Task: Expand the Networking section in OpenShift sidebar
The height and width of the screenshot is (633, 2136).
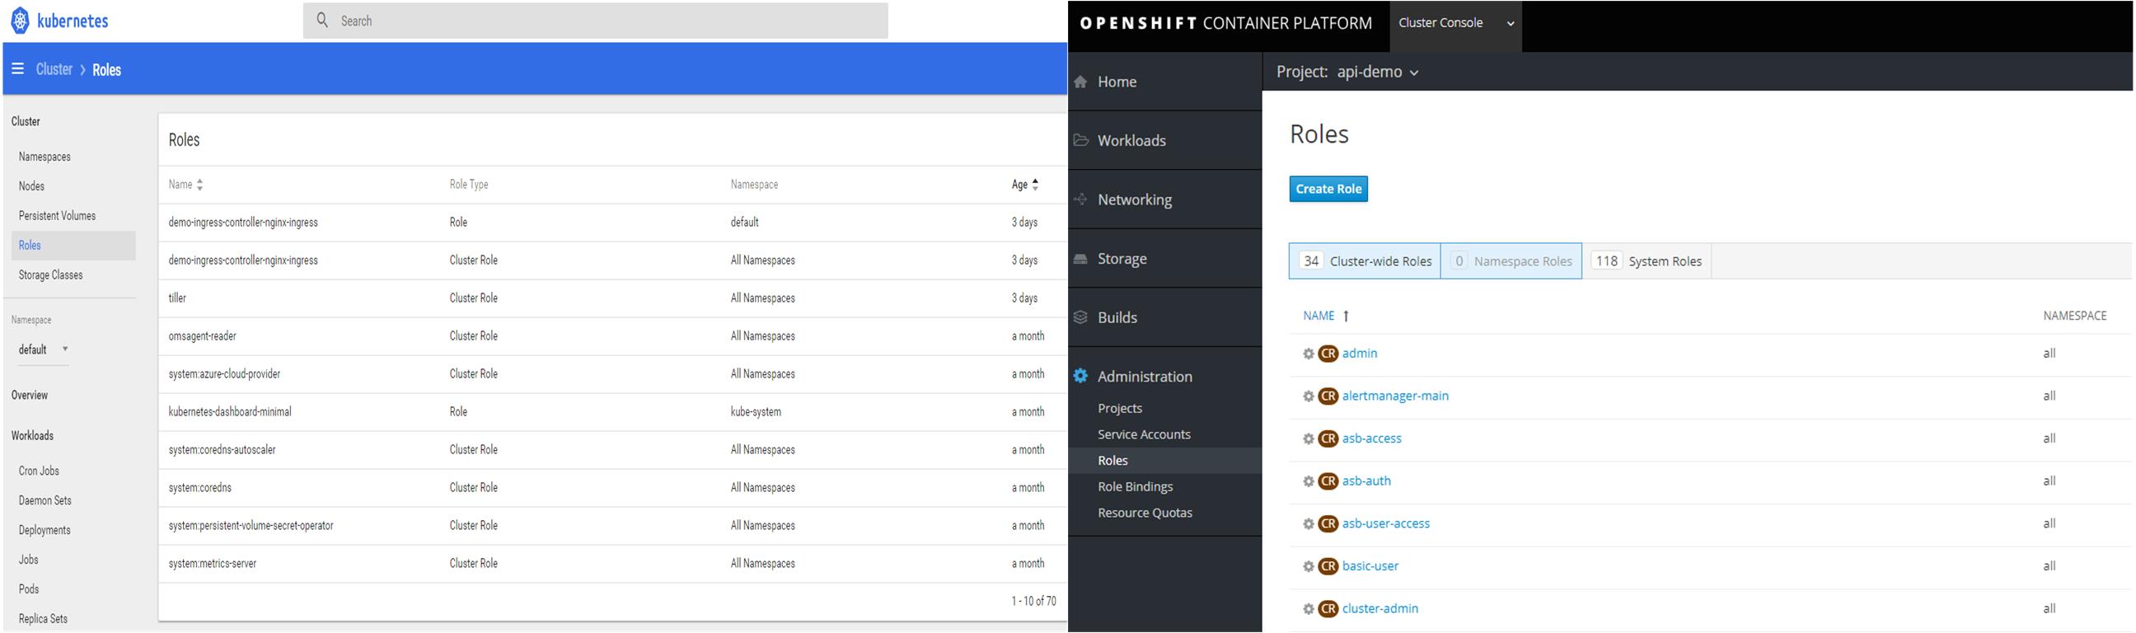Action: point(1165,199)
